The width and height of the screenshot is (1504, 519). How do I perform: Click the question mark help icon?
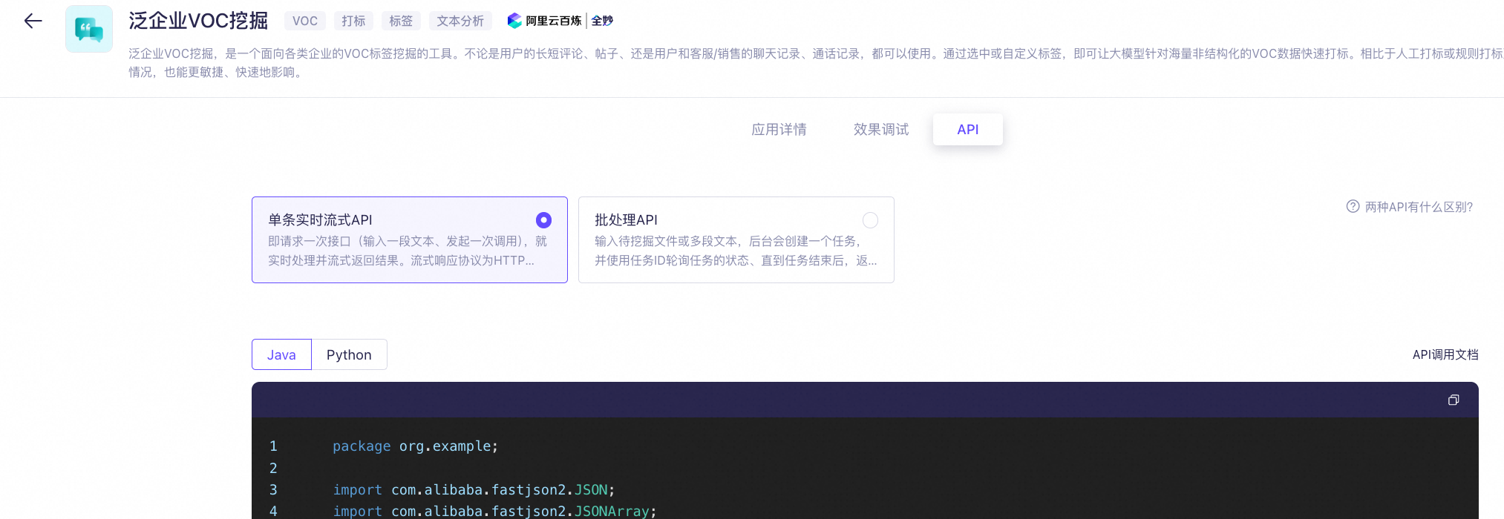1353,207
